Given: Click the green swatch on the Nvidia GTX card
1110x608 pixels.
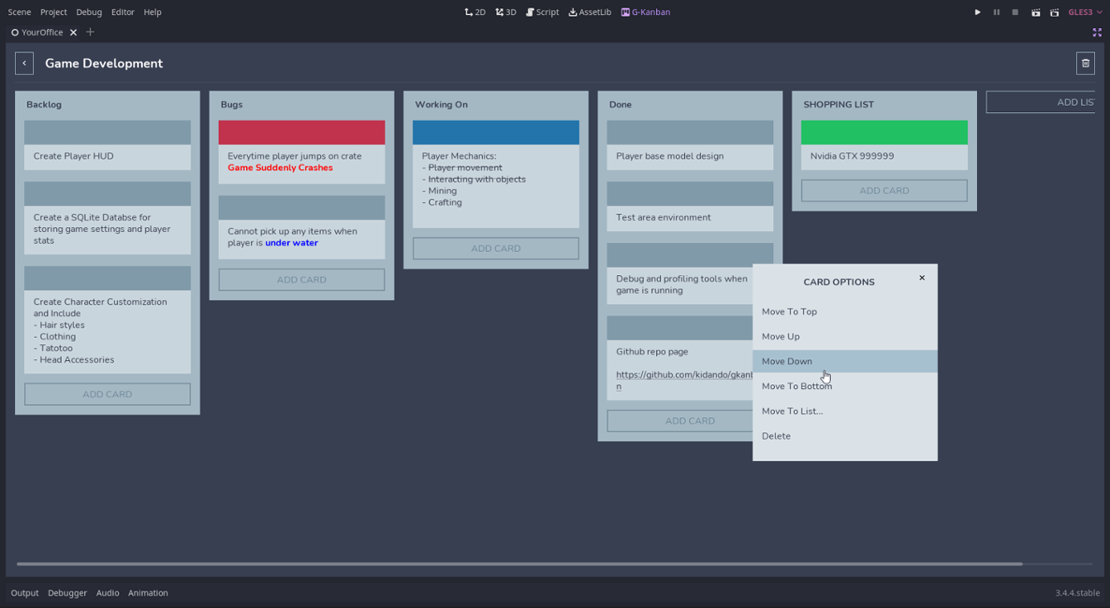Looking at the screenshot, I should [884, 131].
